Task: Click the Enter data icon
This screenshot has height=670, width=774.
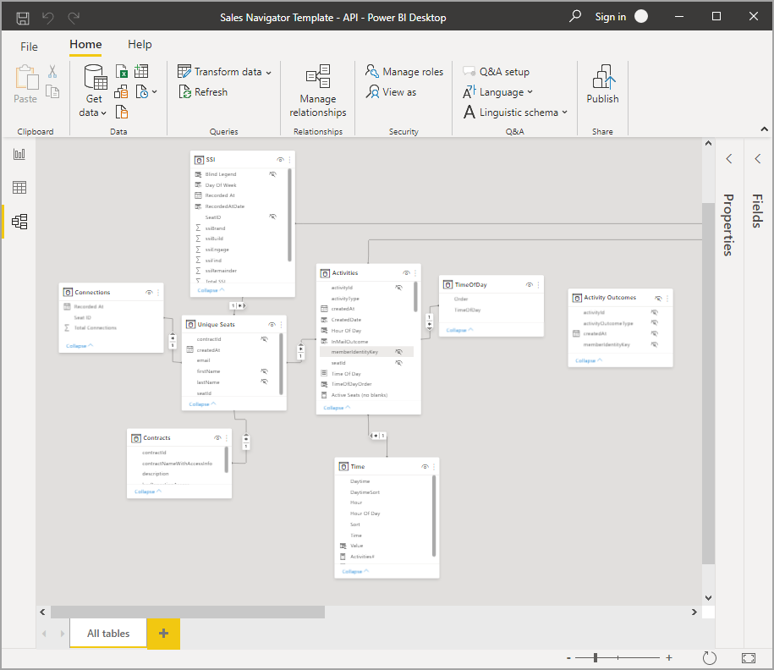Action: tap(141, 71)
